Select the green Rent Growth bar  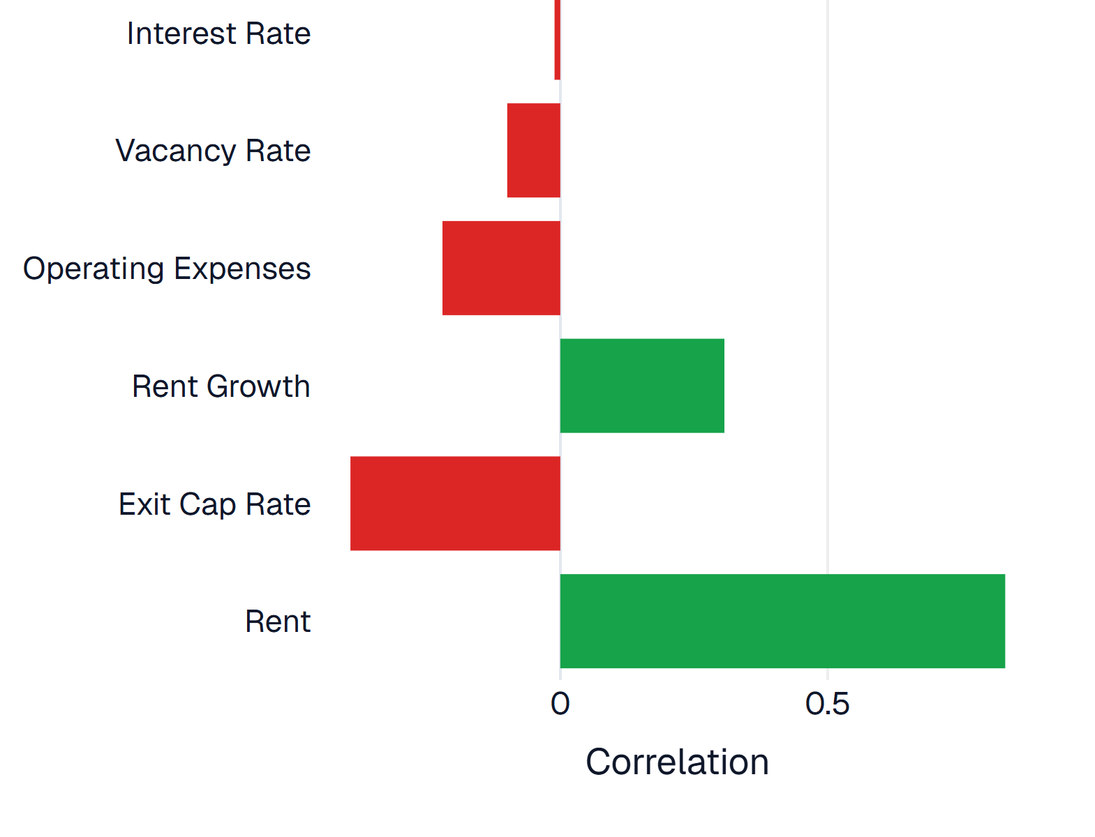[642, 386]
